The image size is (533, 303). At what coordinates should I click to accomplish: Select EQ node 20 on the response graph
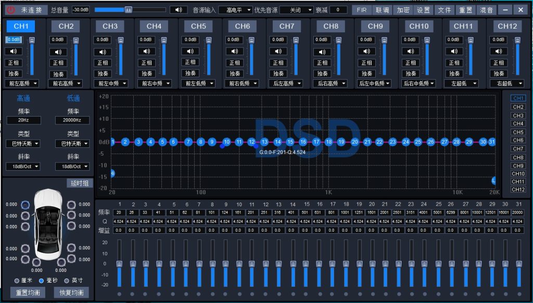pos(355,142)
